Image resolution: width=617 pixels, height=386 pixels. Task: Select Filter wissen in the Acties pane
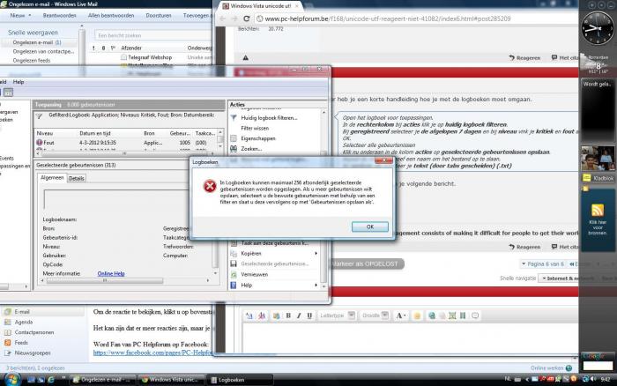(255, 129)
